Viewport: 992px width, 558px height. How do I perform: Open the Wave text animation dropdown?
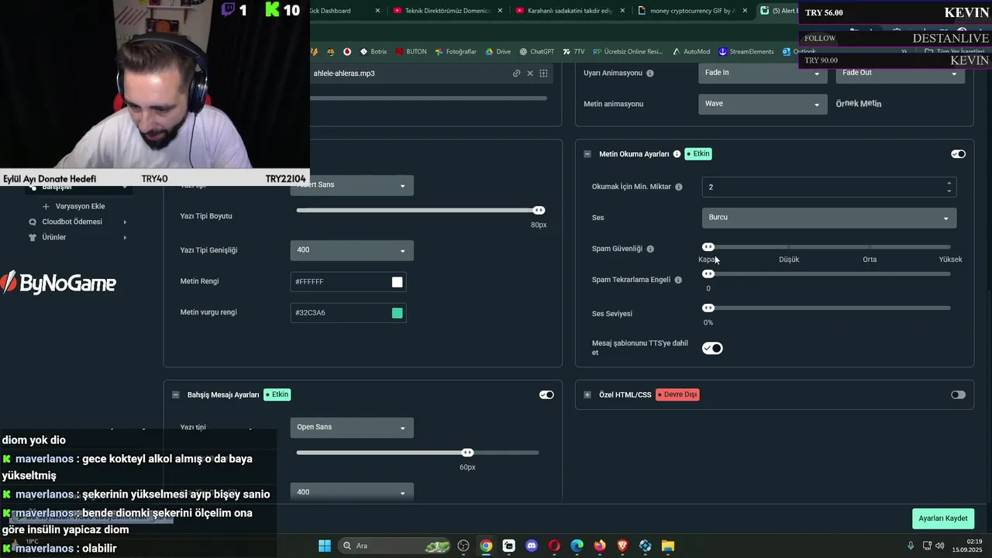763,104
